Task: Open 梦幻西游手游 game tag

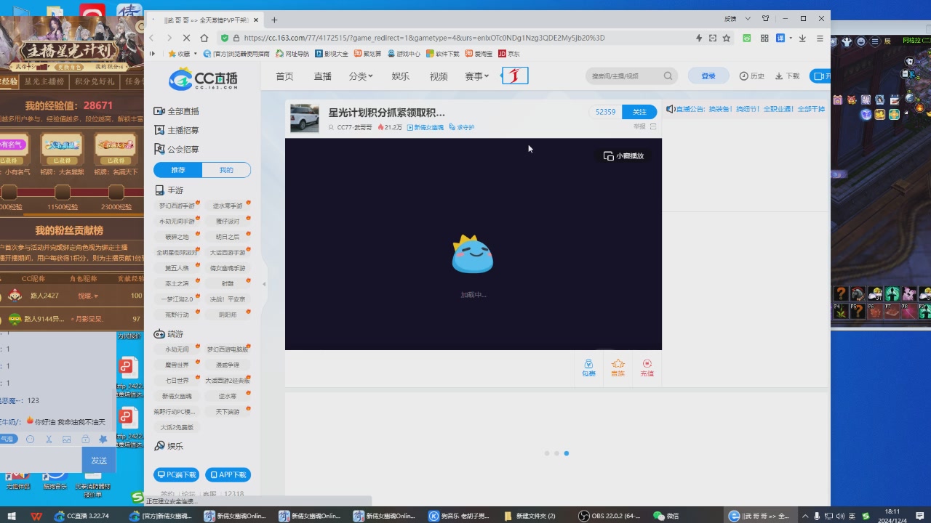Action: click(177, 206)
